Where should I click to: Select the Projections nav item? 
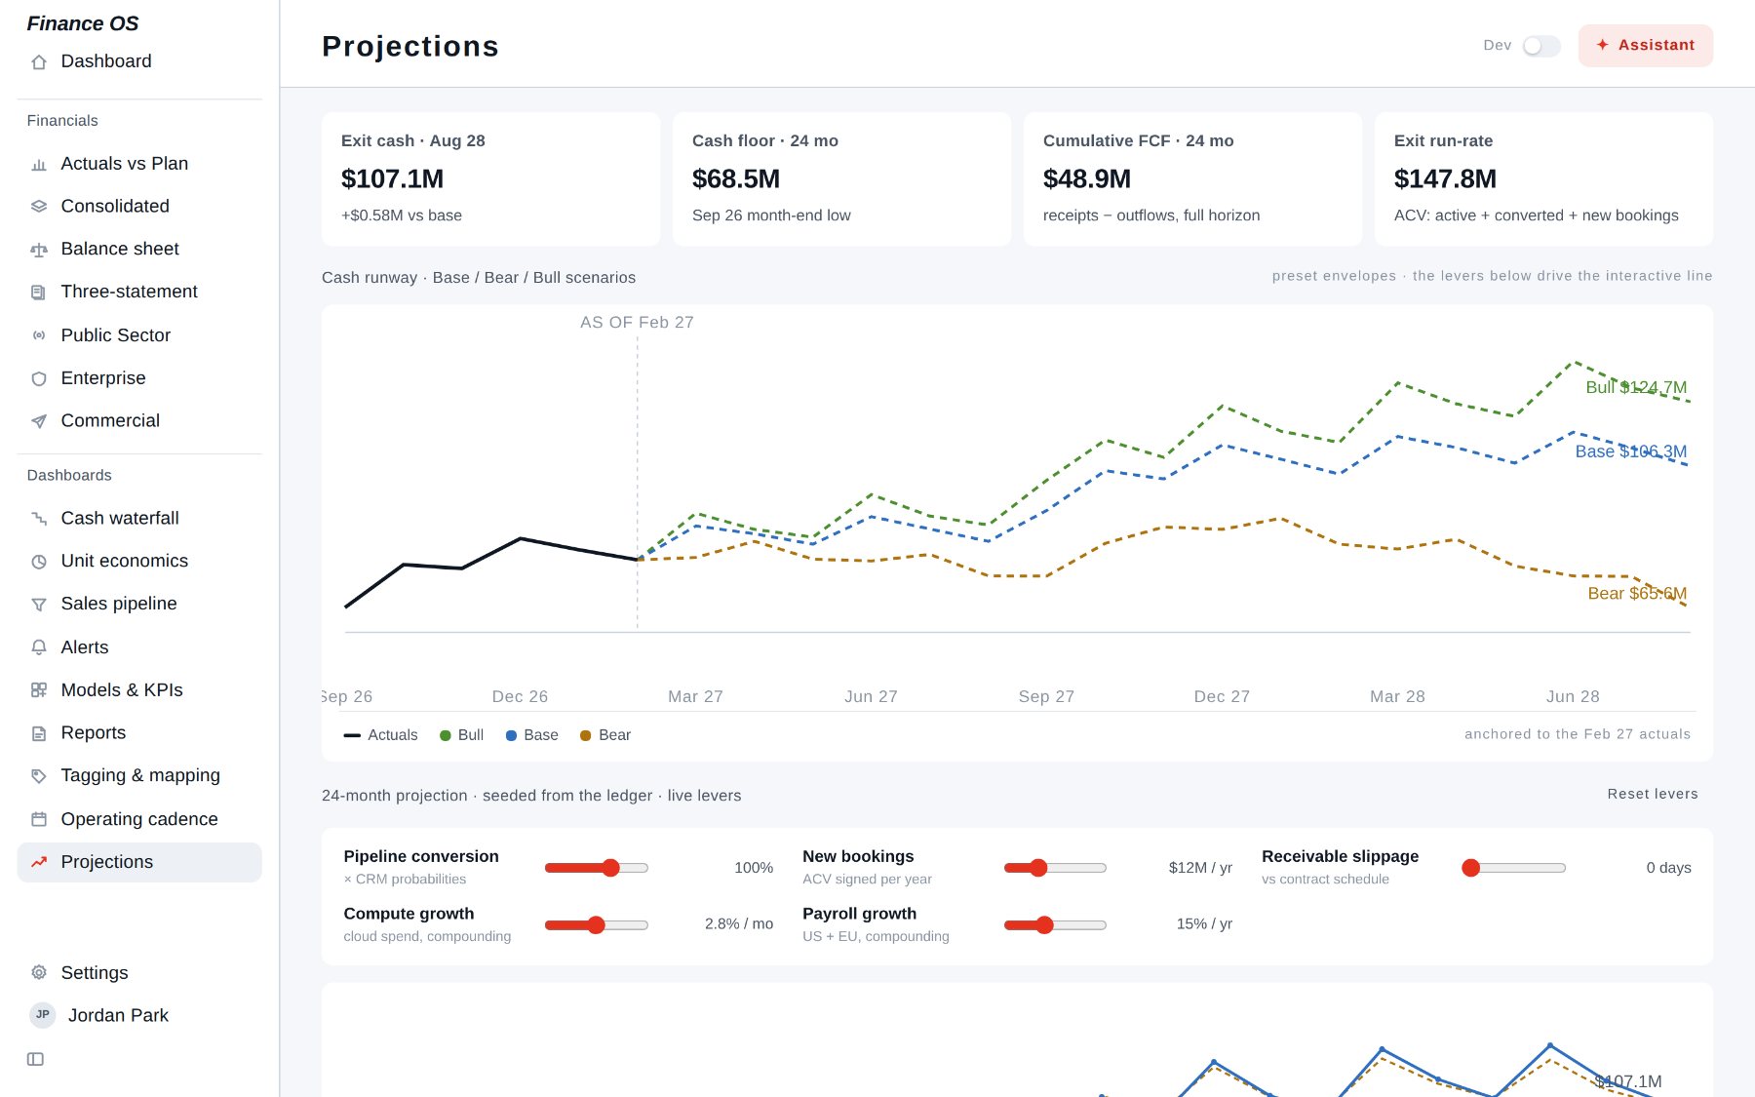(x=139, y=862)
